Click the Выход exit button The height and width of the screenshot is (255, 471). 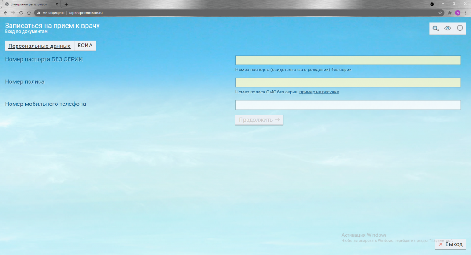tap(450, 244)
